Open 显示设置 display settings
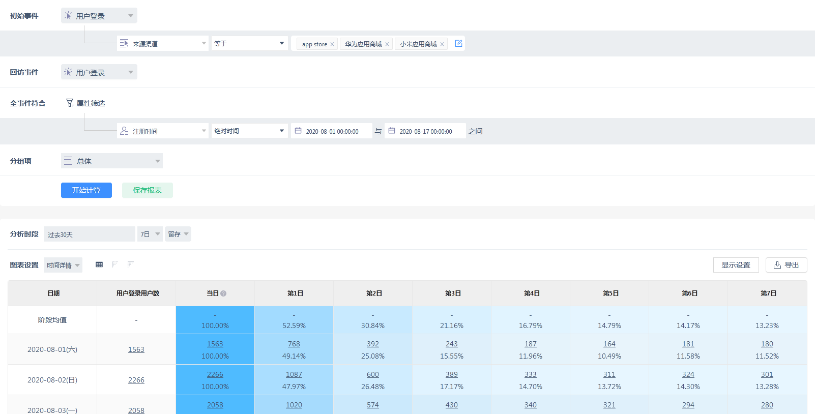 [x=736, y=265]
